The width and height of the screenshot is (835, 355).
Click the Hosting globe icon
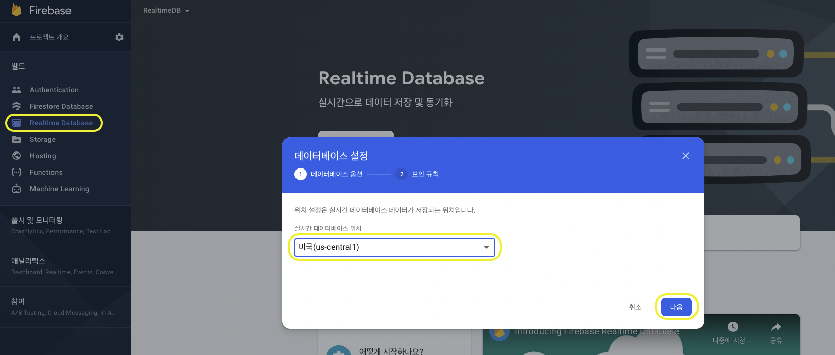16,156
